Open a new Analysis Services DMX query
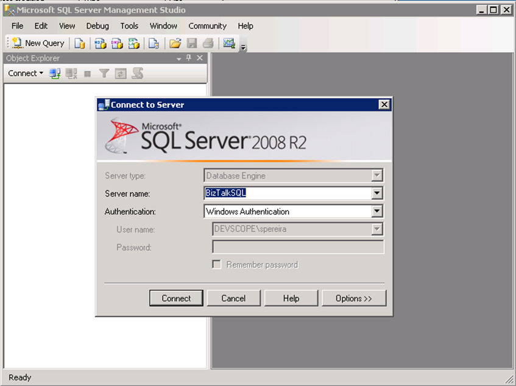Screen dimensions: 516x386 (117, 43)
